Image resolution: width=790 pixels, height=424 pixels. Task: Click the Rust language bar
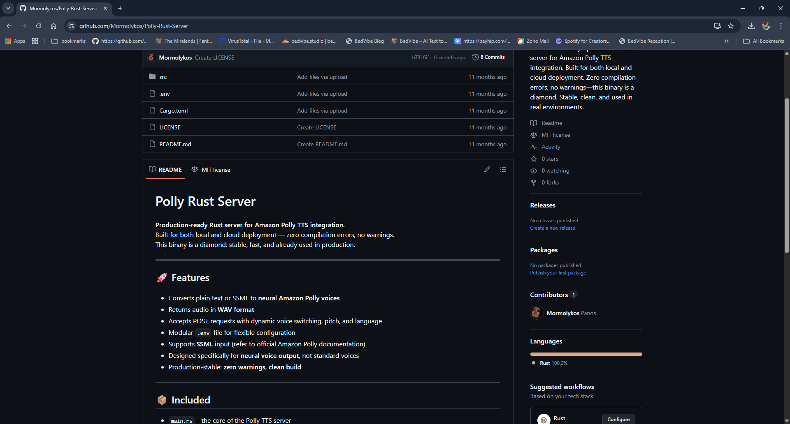(586, 354)
